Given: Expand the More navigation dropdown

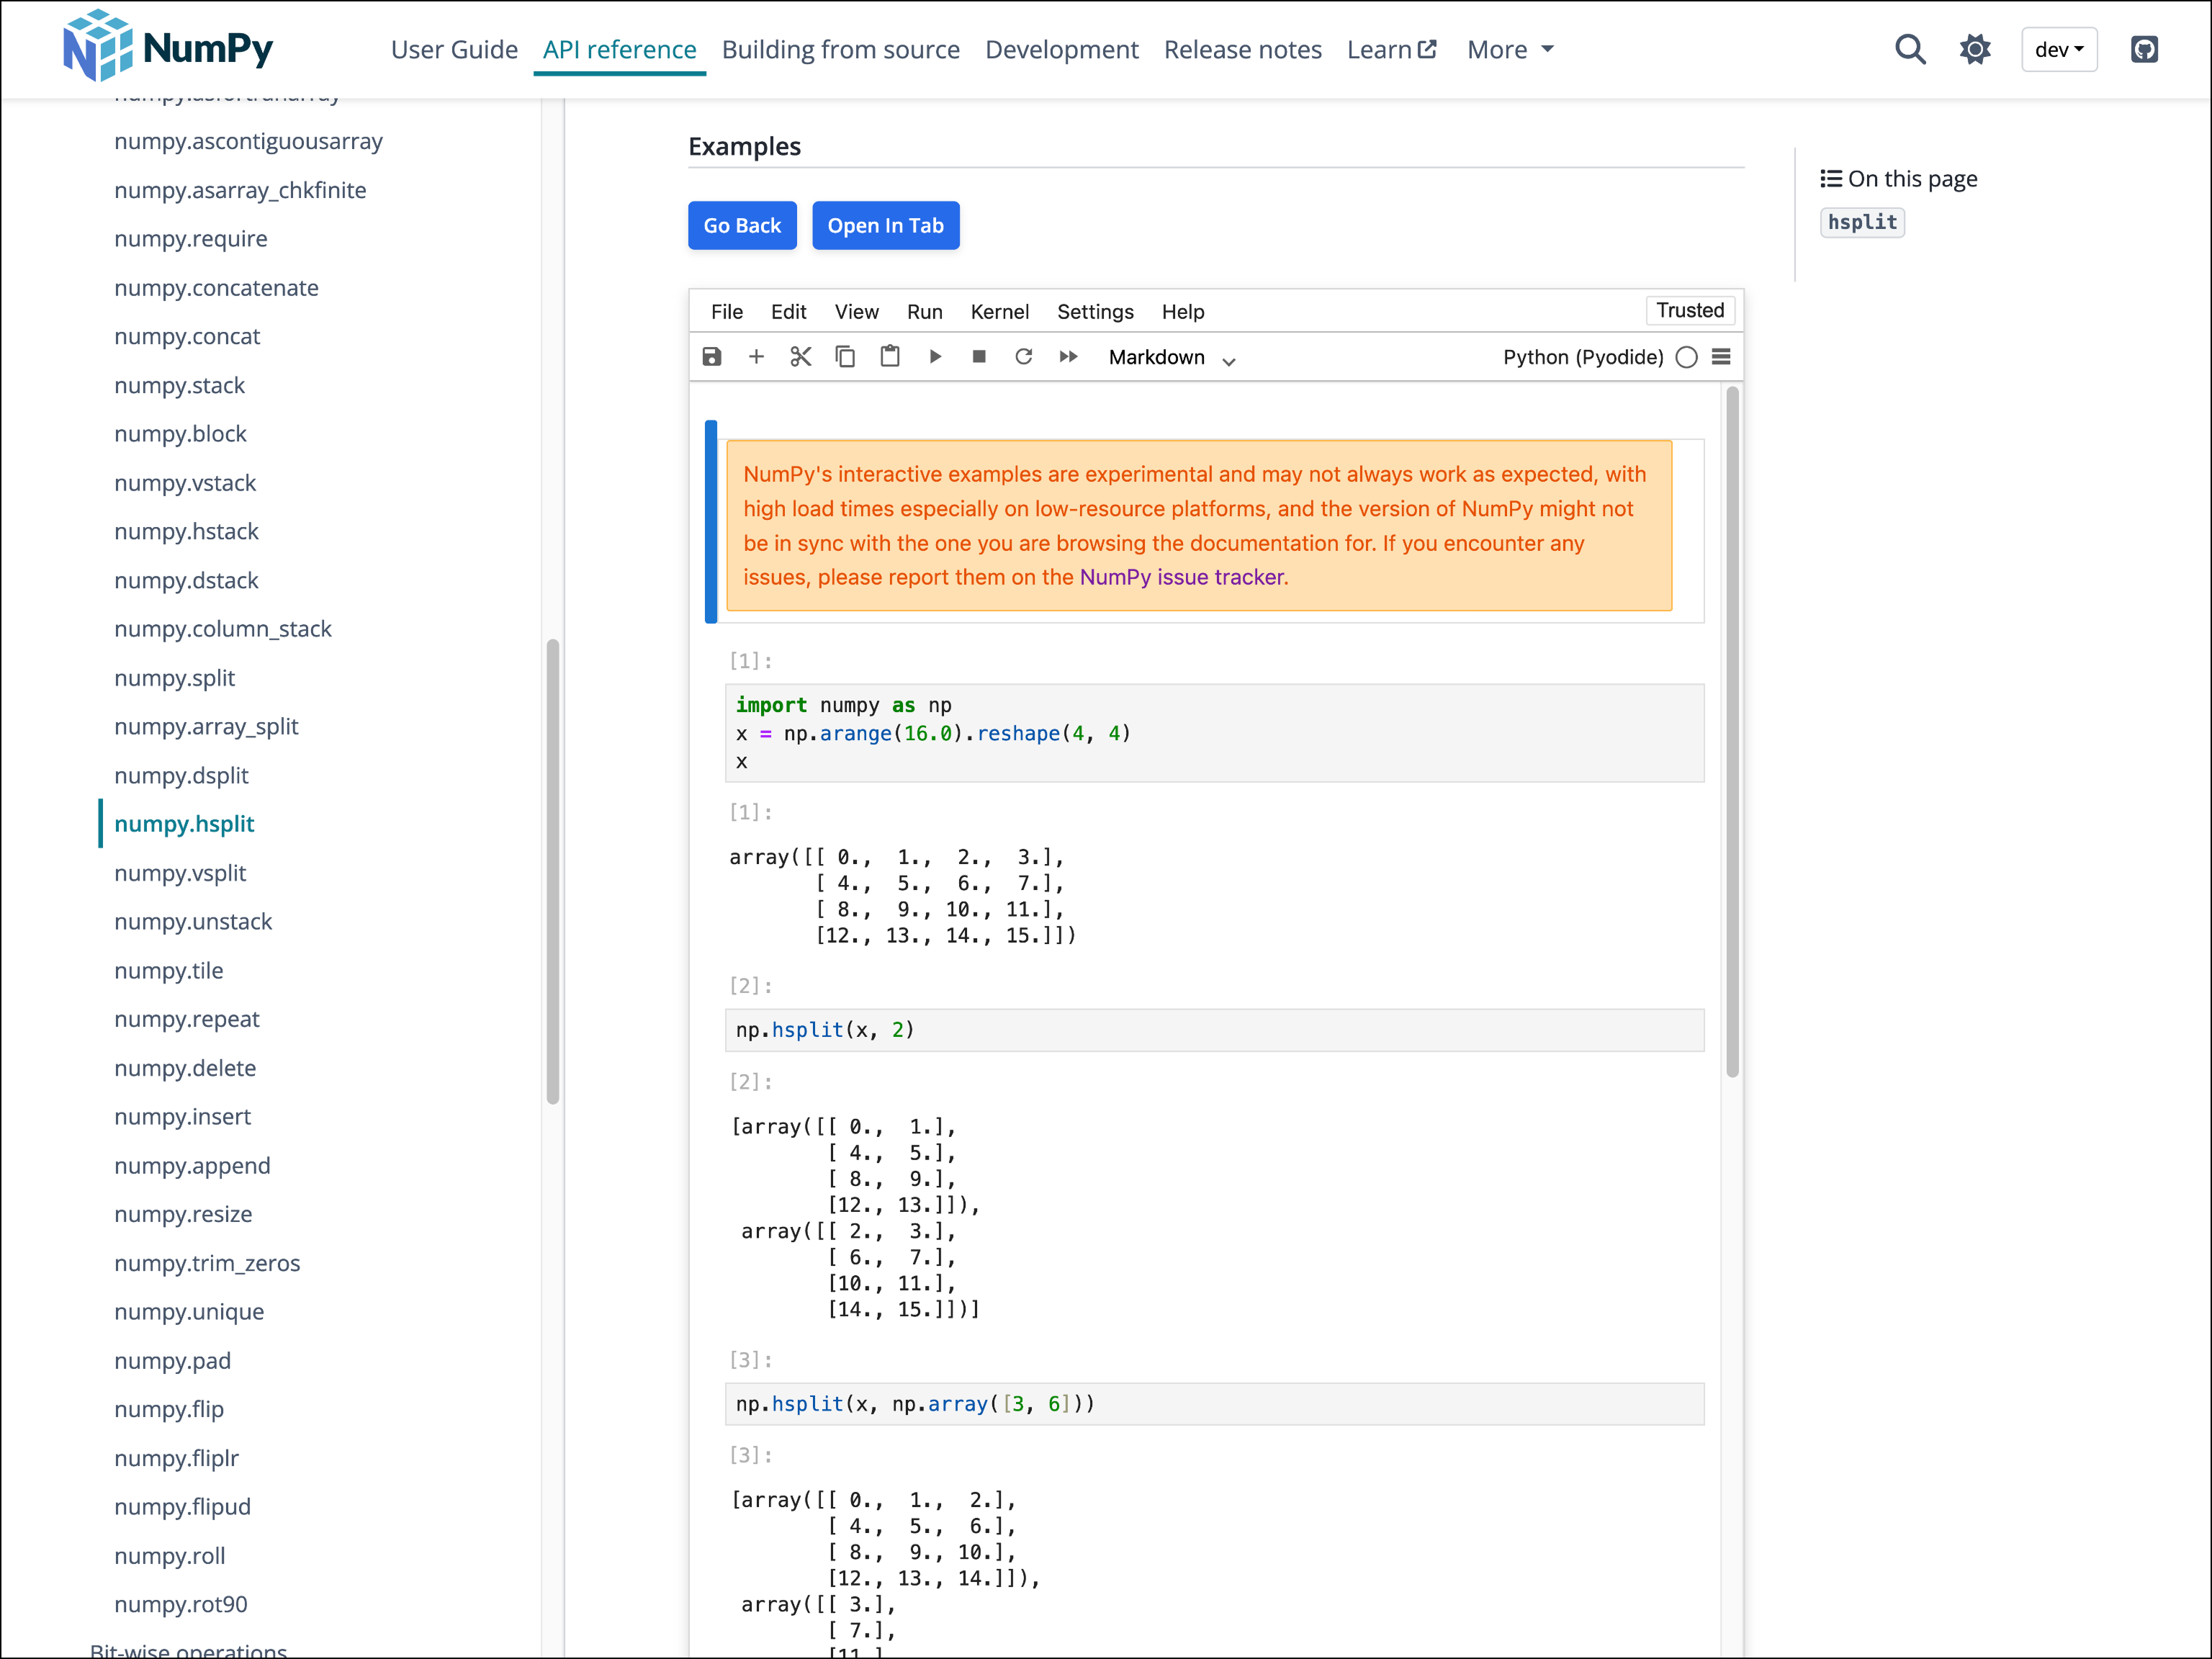Looking at the screenshot, I should [x=1510, y=49].
